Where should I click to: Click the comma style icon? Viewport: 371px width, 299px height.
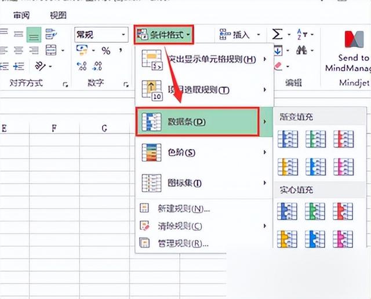coord(121,50)
